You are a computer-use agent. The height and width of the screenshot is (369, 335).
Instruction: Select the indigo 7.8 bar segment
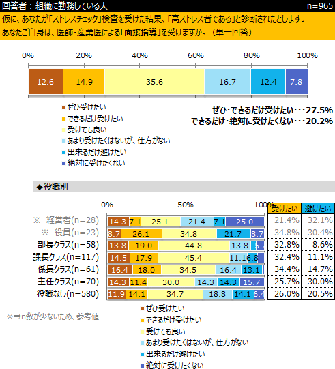(297, 82)
